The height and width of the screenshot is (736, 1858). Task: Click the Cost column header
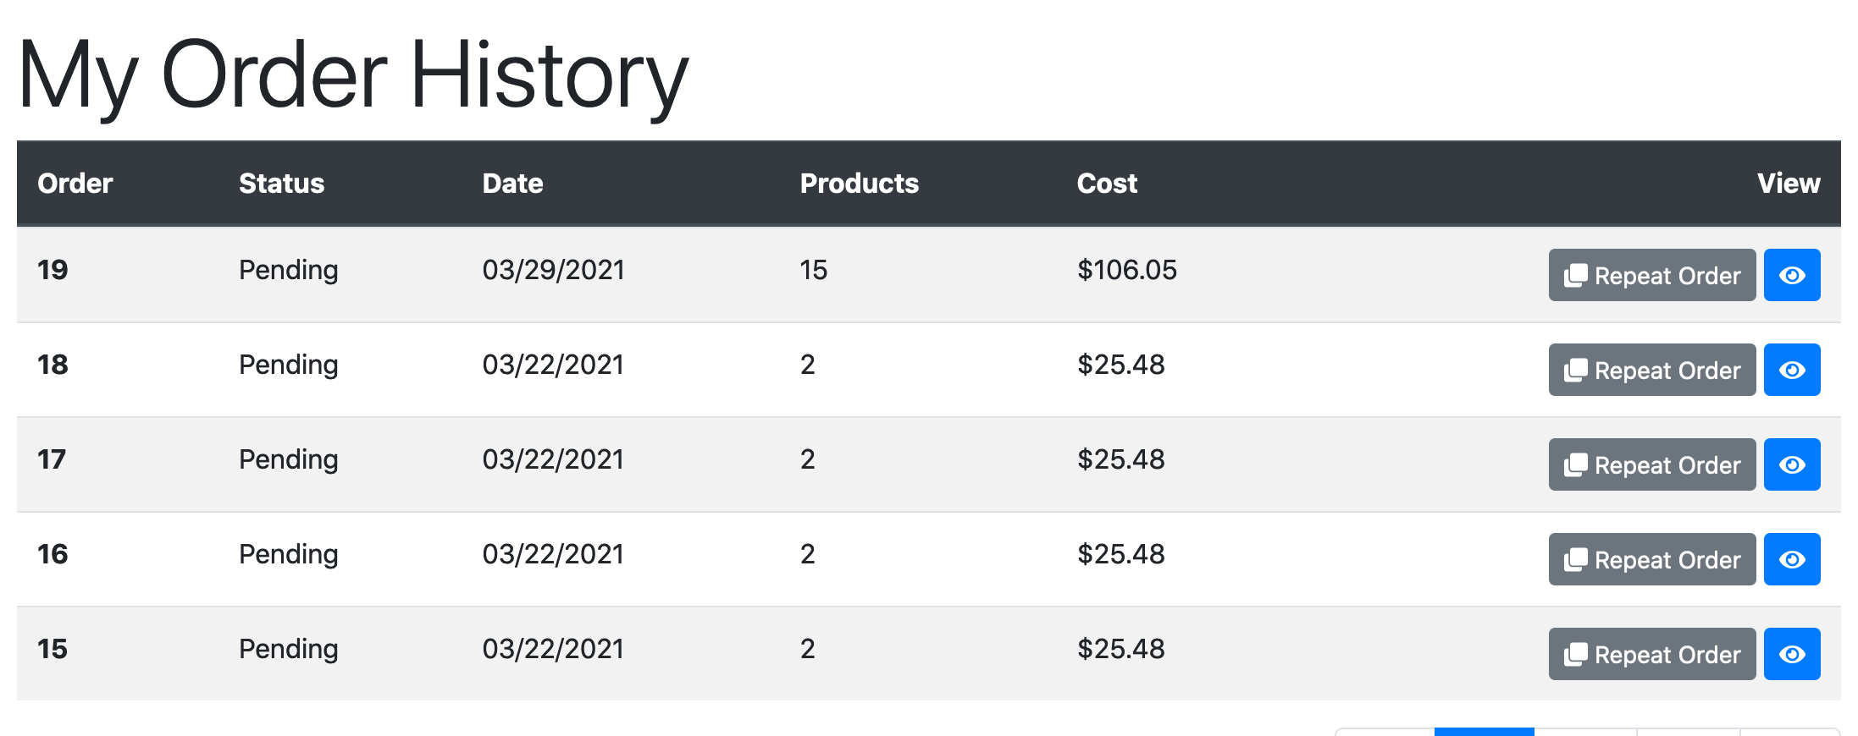pyautogui.click(x=1108, y=184)
